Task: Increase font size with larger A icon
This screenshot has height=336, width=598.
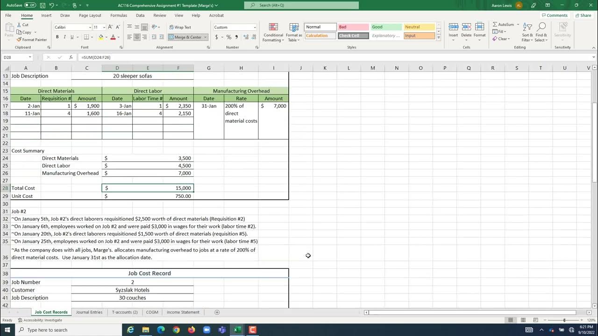Action: pos(110,27)
